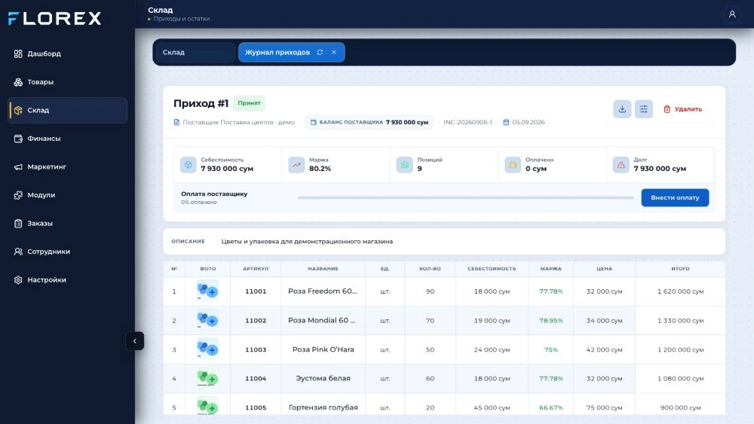Select the Склад sidebar item
754x424 pixels.
(x=67, y=111)
